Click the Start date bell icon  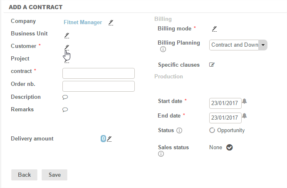(x=245, y=101)
